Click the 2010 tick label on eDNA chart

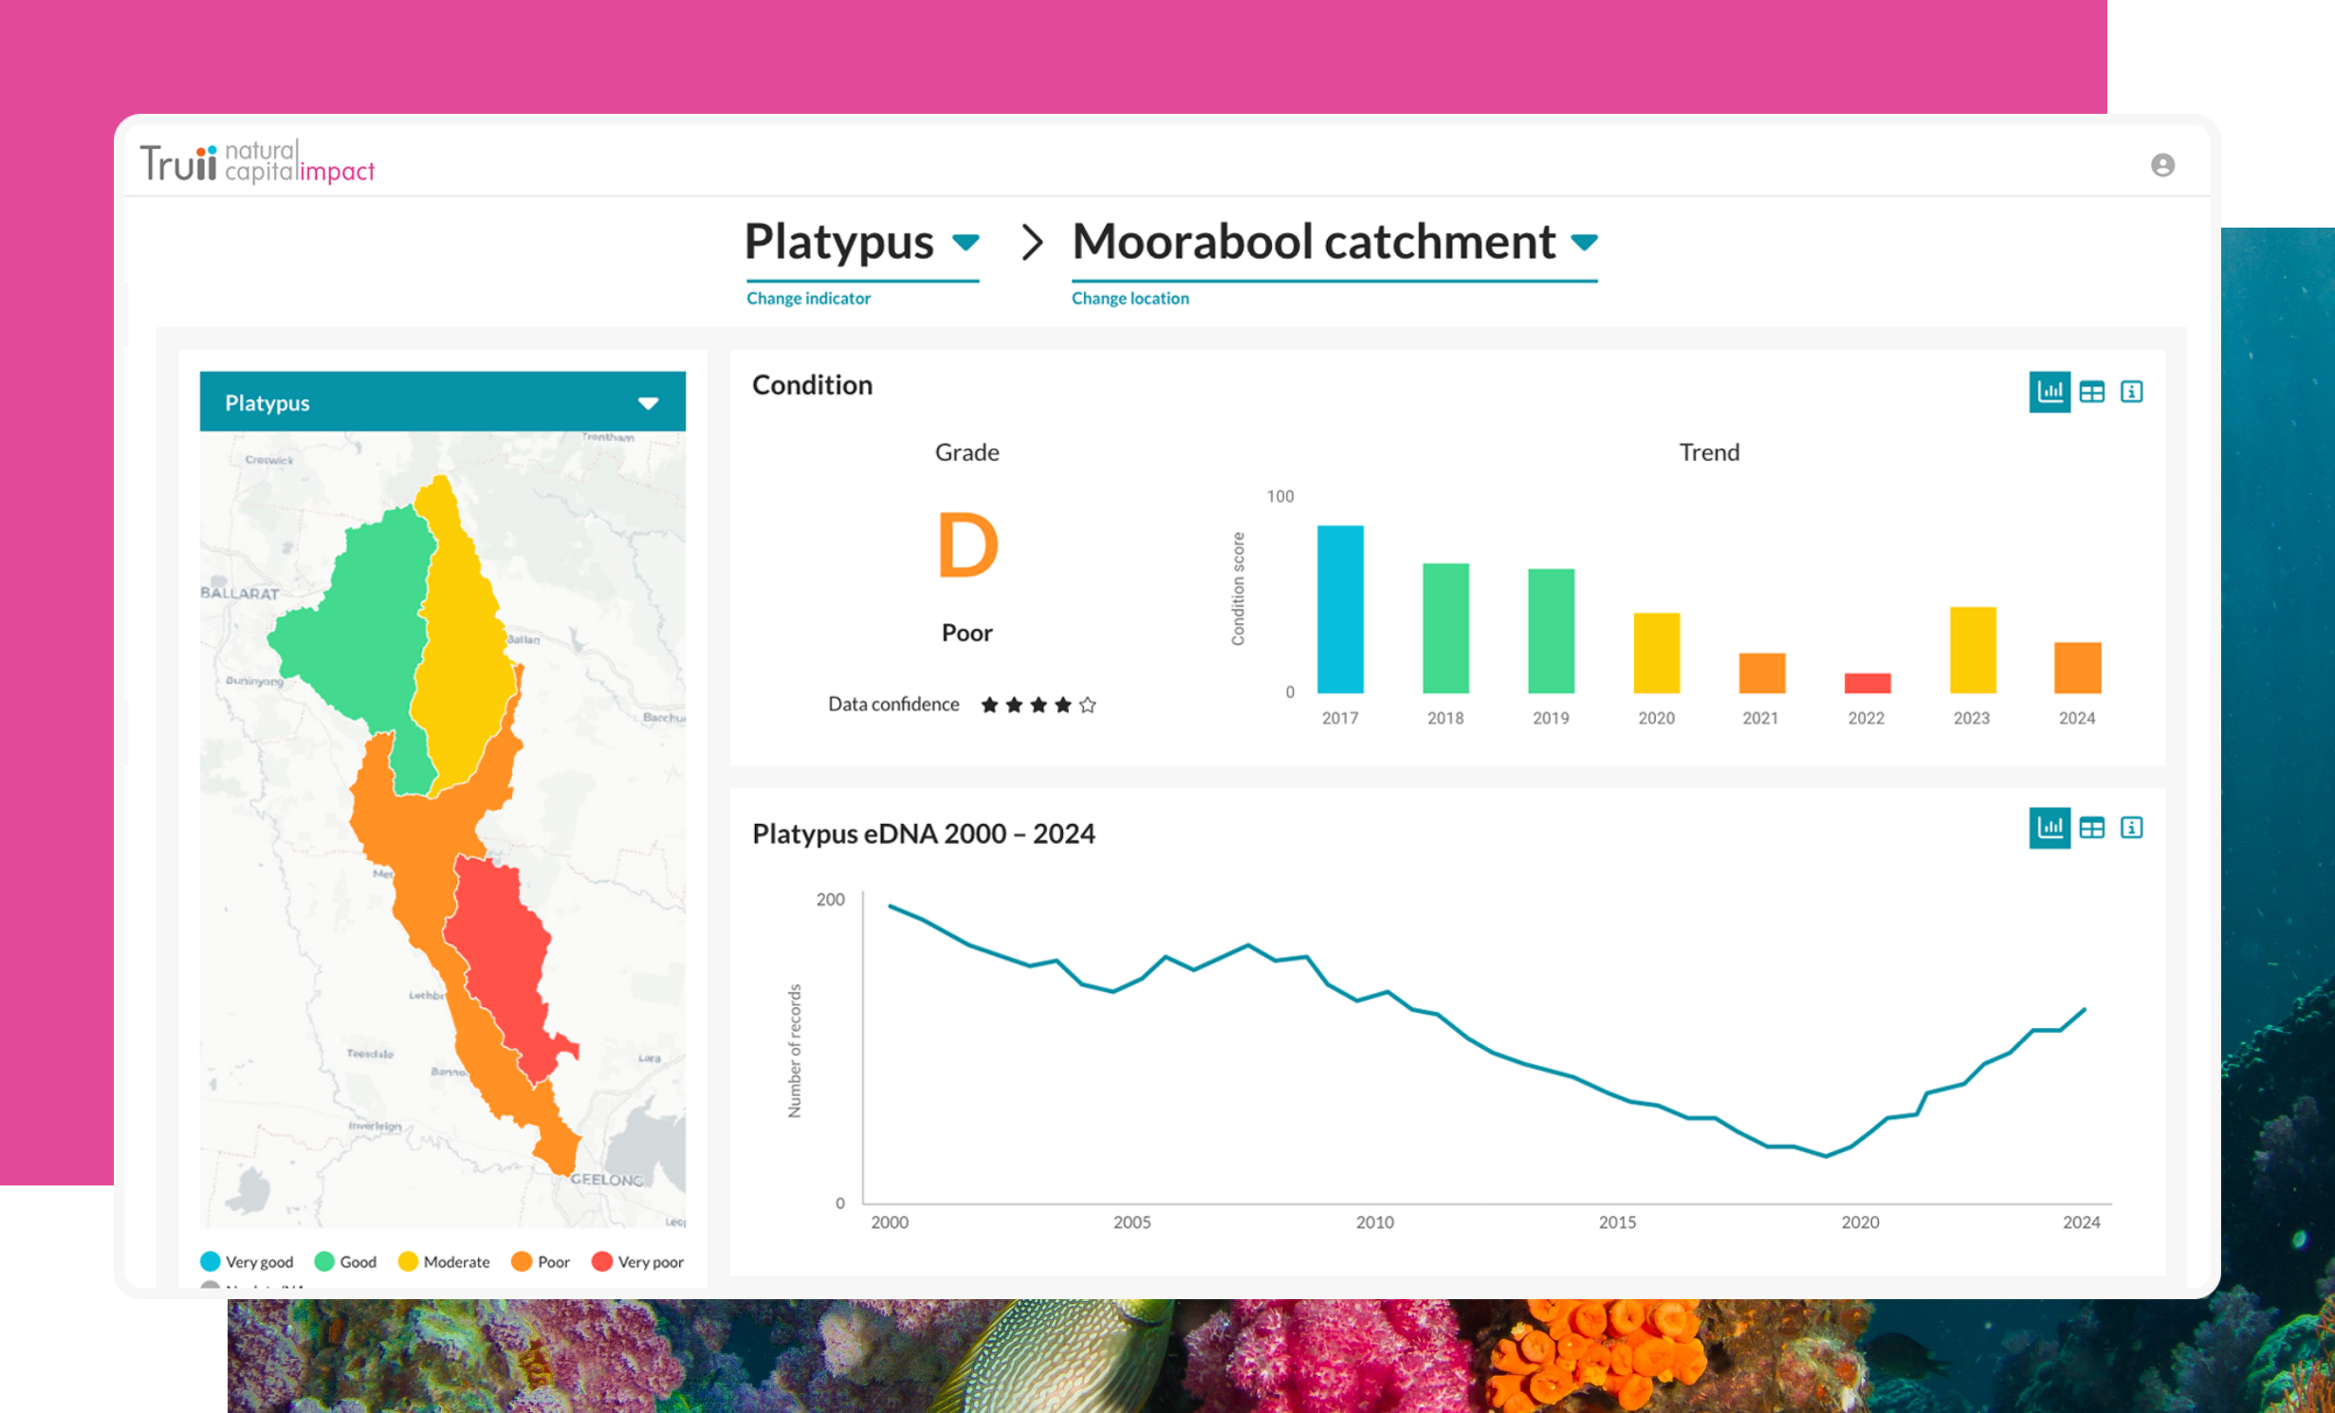(1374, 1222)
